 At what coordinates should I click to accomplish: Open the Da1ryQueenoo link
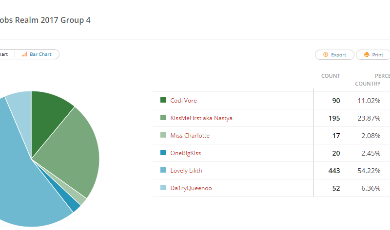click(191, 188)
